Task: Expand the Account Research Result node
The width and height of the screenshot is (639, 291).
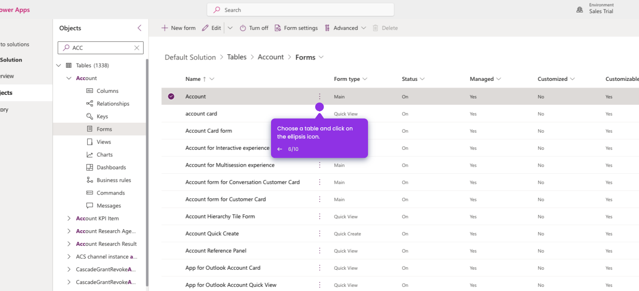Action: (x=69, y=244)
